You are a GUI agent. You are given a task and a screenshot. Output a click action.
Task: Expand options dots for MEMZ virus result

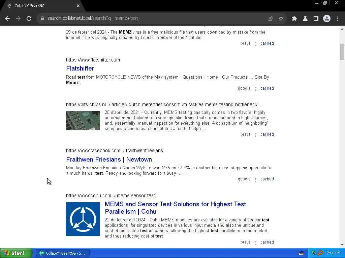tap(255, 44)
